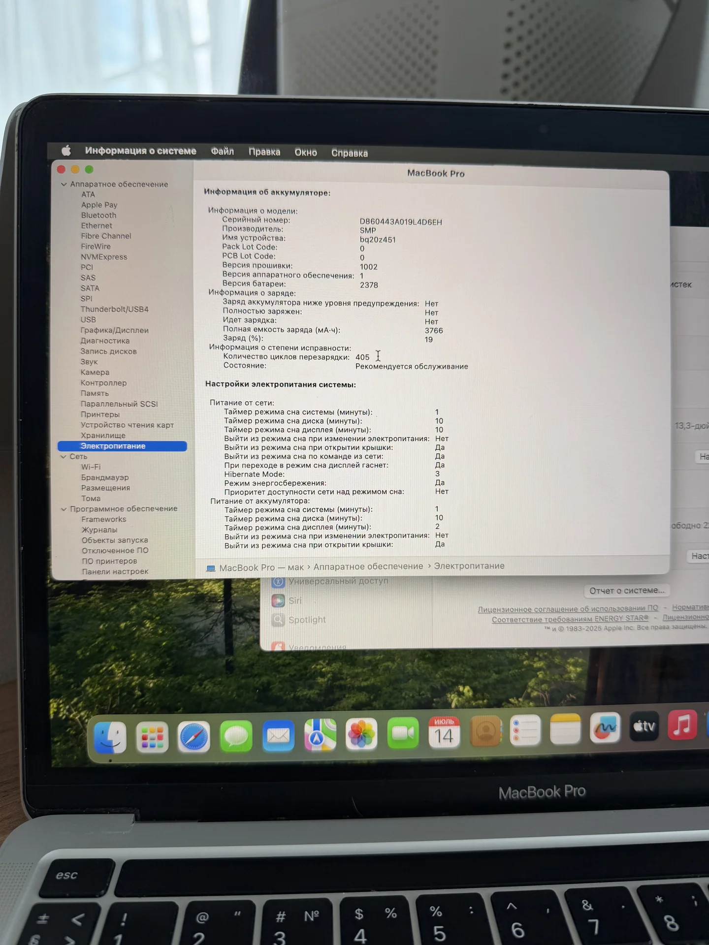
Task: Click cycle count value 405
Action: tap(362, 357)
